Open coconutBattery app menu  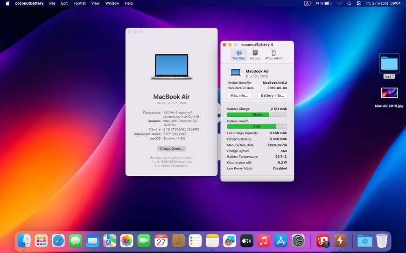[x=29, y=3]
